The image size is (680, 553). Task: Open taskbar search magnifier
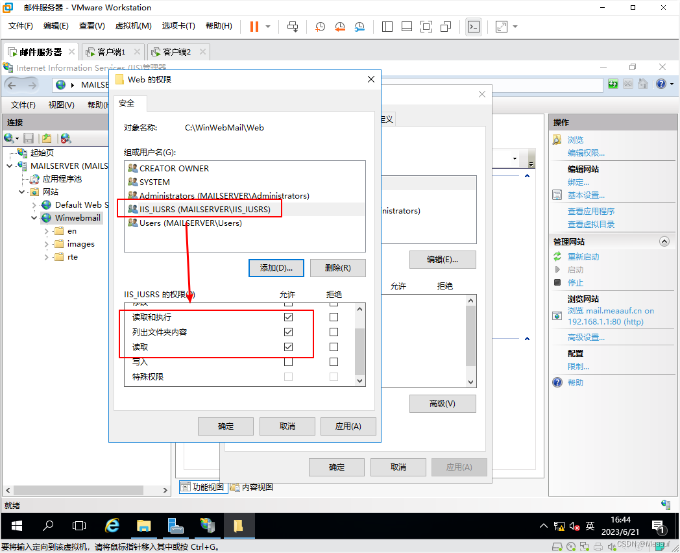click(48, 526)
